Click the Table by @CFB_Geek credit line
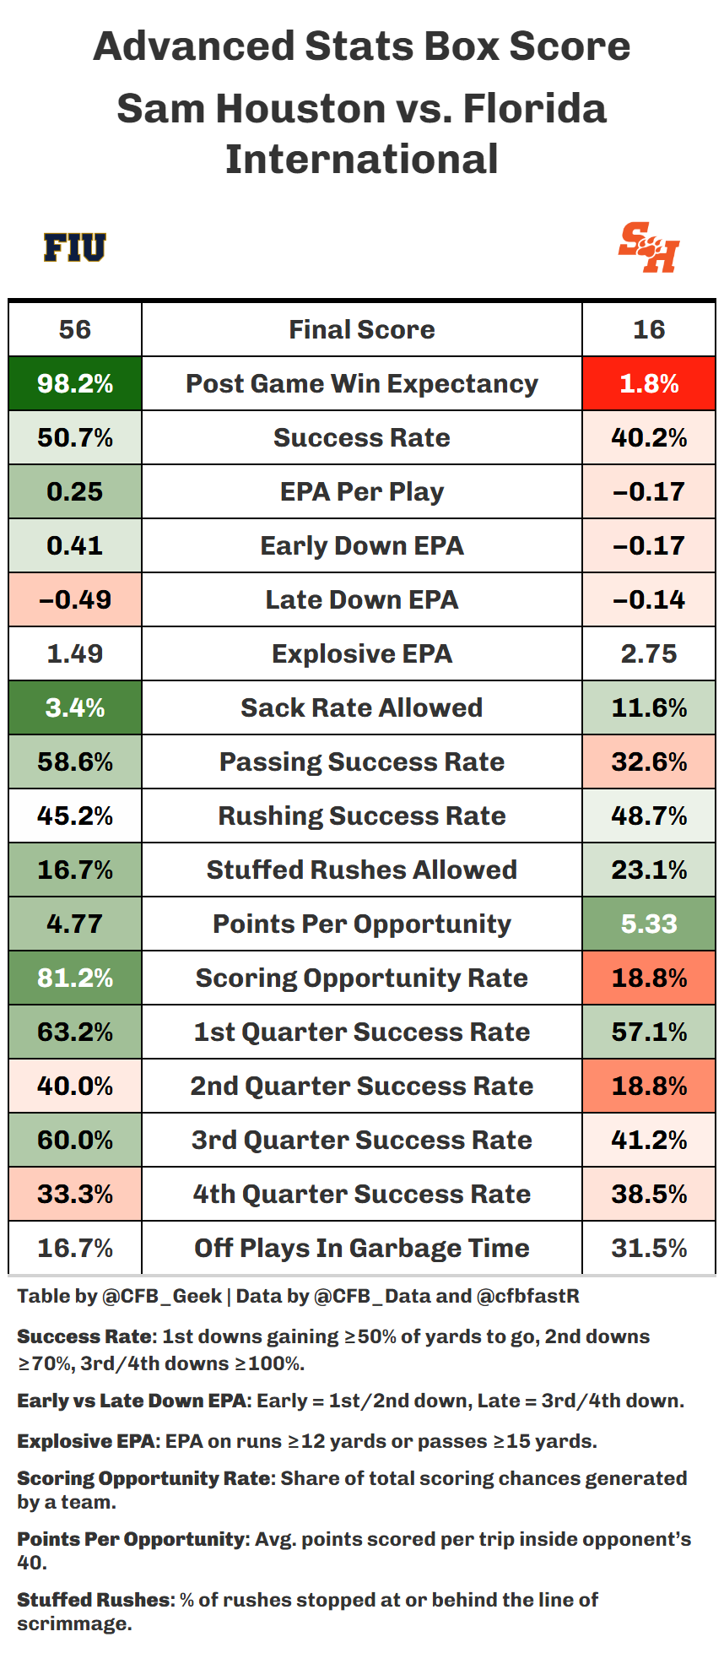The image size is (724, 1653). pos(298,1296)
